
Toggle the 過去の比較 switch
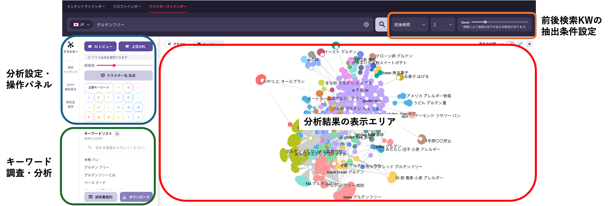510,44
